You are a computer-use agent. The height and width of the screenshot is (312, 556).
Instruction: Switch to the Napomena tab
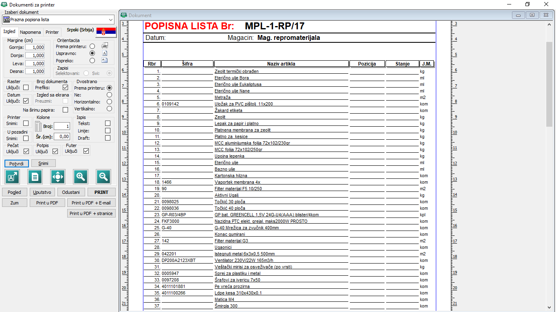(31, 32)
